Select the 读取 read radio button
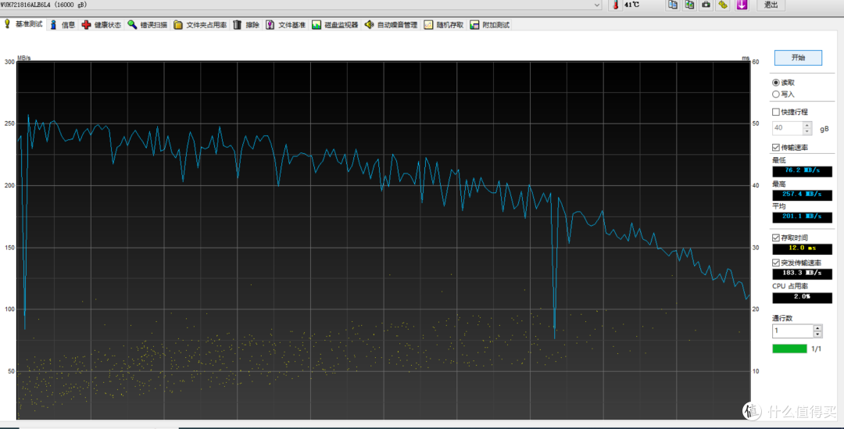Image resolution: width=844 pixels, height=429 pixels. (x=776, y=82)
